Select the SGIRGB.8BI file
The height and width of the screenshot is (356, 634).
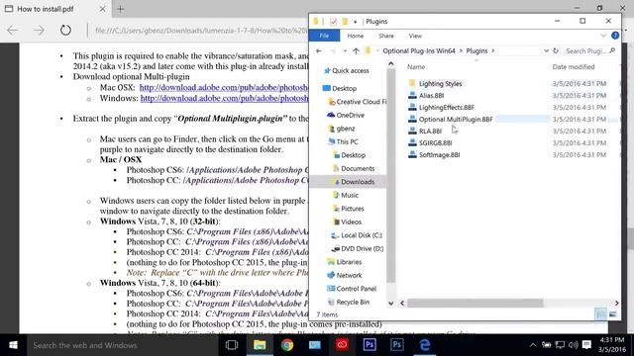tap(435, 142)
